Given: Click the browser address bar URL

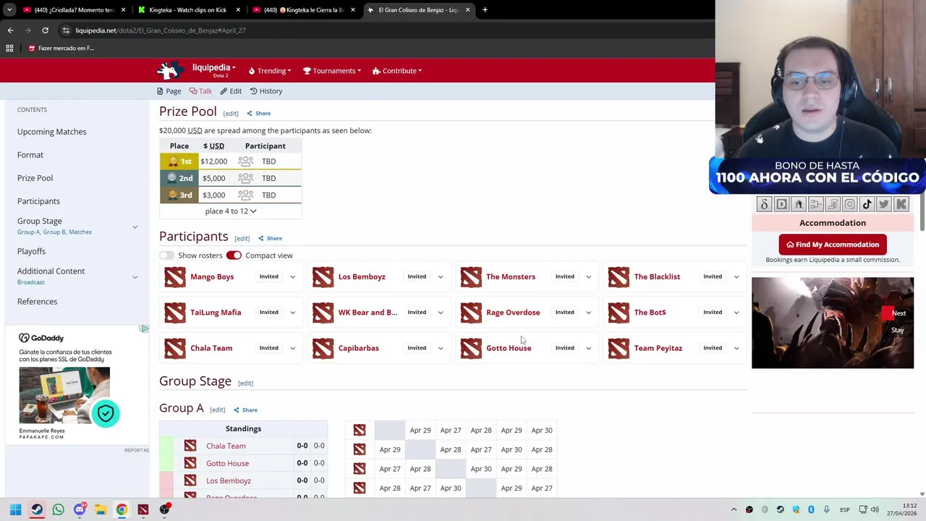Looking at the screenshot, I should coord(161,30).
